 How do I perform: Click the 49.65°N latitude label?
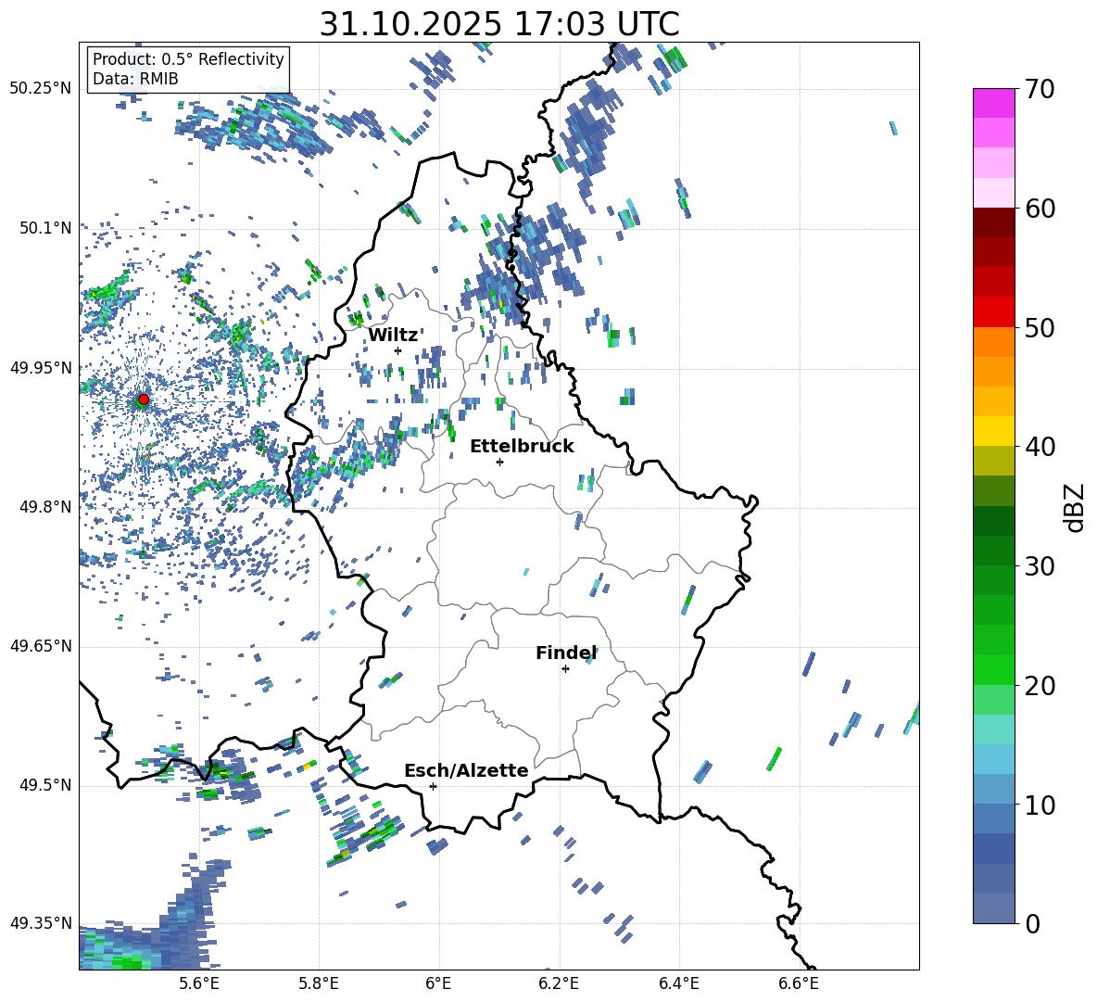point(41,646)
